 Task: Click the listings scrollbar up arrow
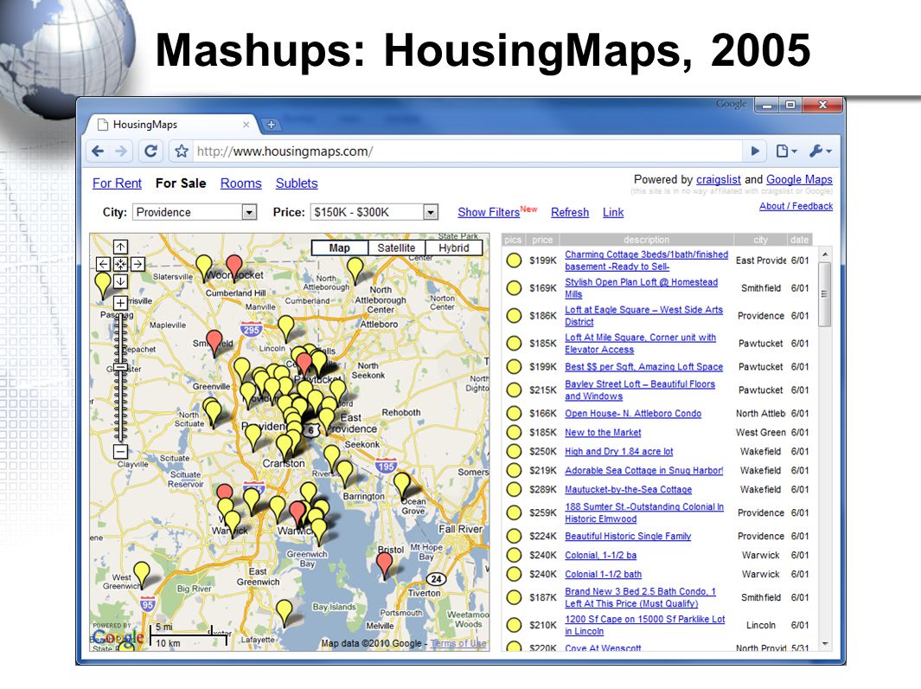pos(825,254)
